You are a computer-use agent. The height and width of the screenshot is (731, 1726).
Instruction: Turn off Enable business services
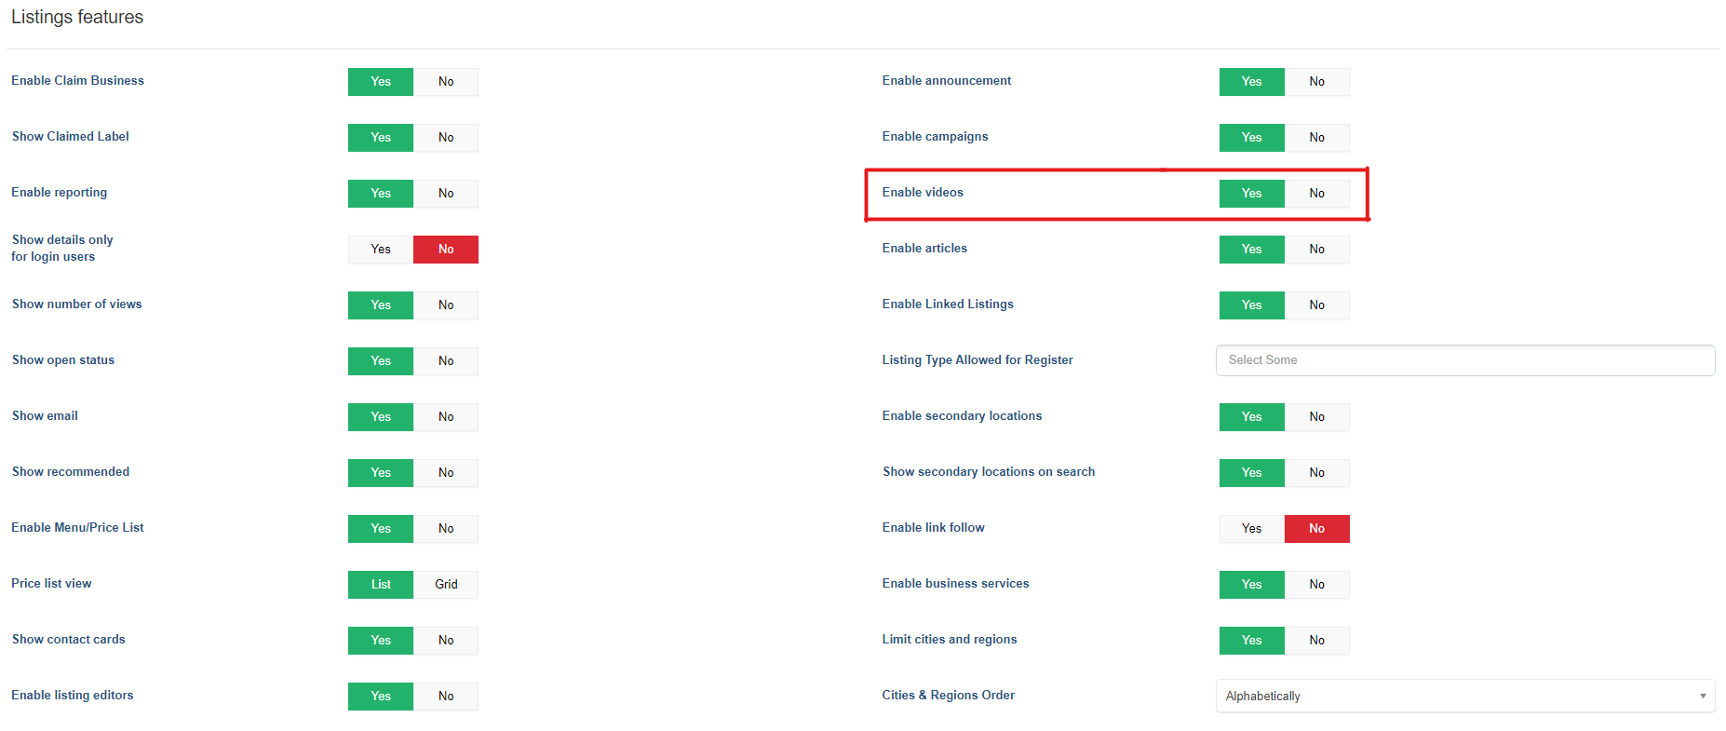[1317, 585]
